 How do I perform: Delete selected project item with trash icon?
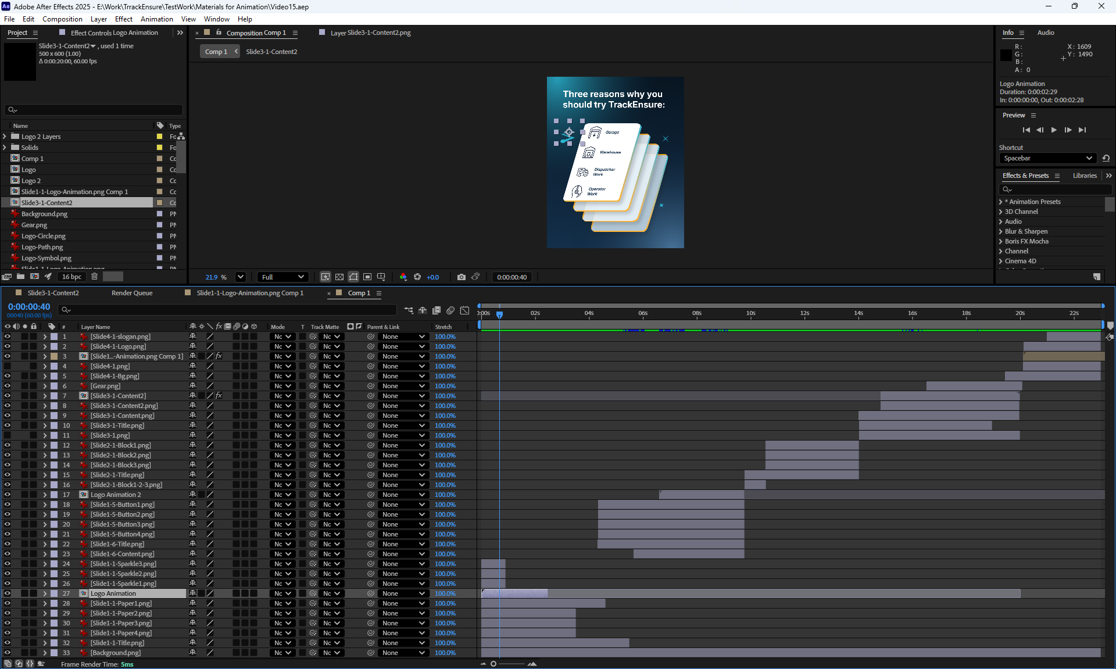click(x=94, y=277)
